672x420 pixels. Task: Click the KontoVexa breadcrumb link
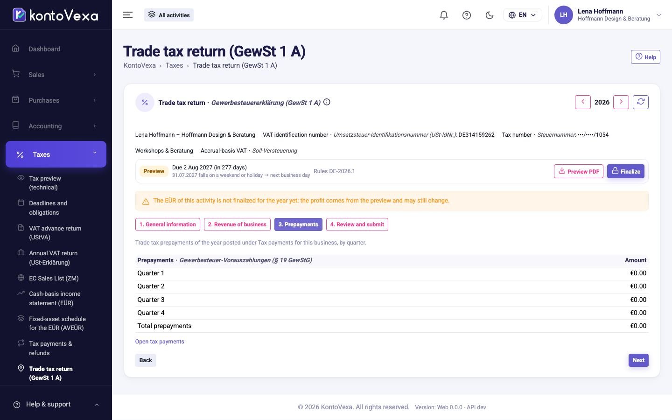(140, 65)
